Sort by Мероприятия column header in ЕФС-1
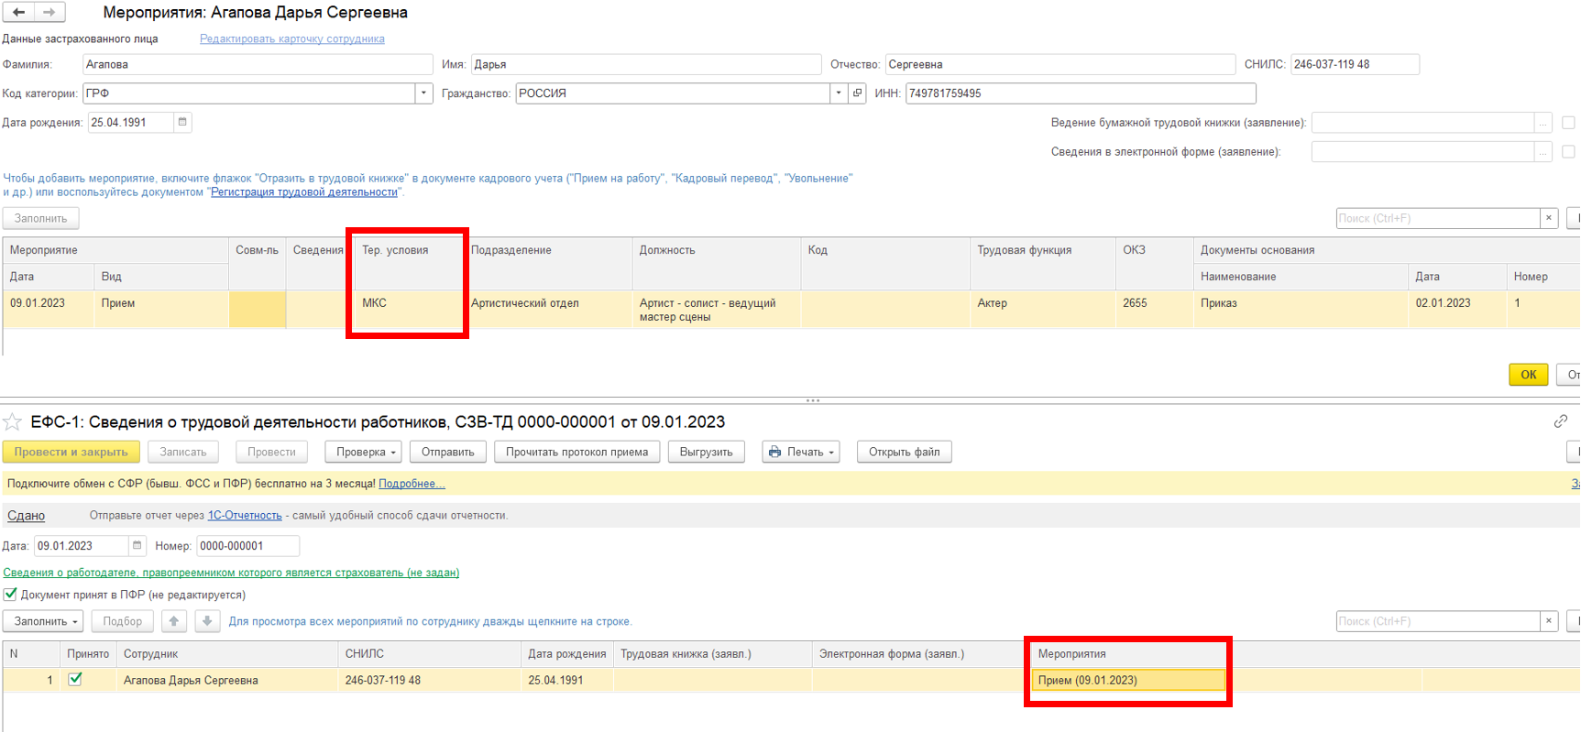This screenshot has width=1581, height=732. pyautogui.click(x=1127, y=654)
